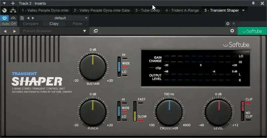The height and width of the screenshot is (138, 267).
Task: Switch to Trident A-Range tab
Action: (182, 10)
